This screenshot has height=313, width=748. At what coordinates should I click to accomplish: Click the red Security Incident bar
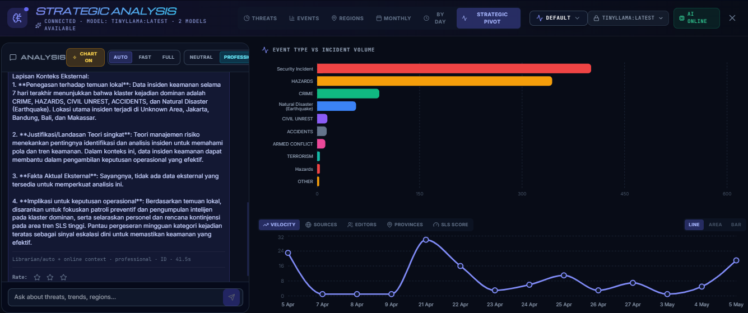pyautogui.click(x=454, y=68)
